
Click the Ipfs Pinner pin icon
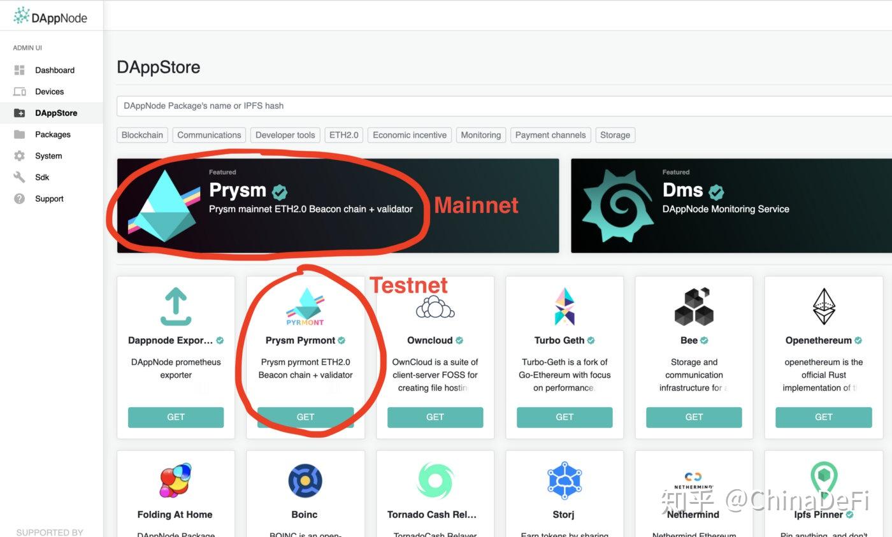[x=823, y=481]
